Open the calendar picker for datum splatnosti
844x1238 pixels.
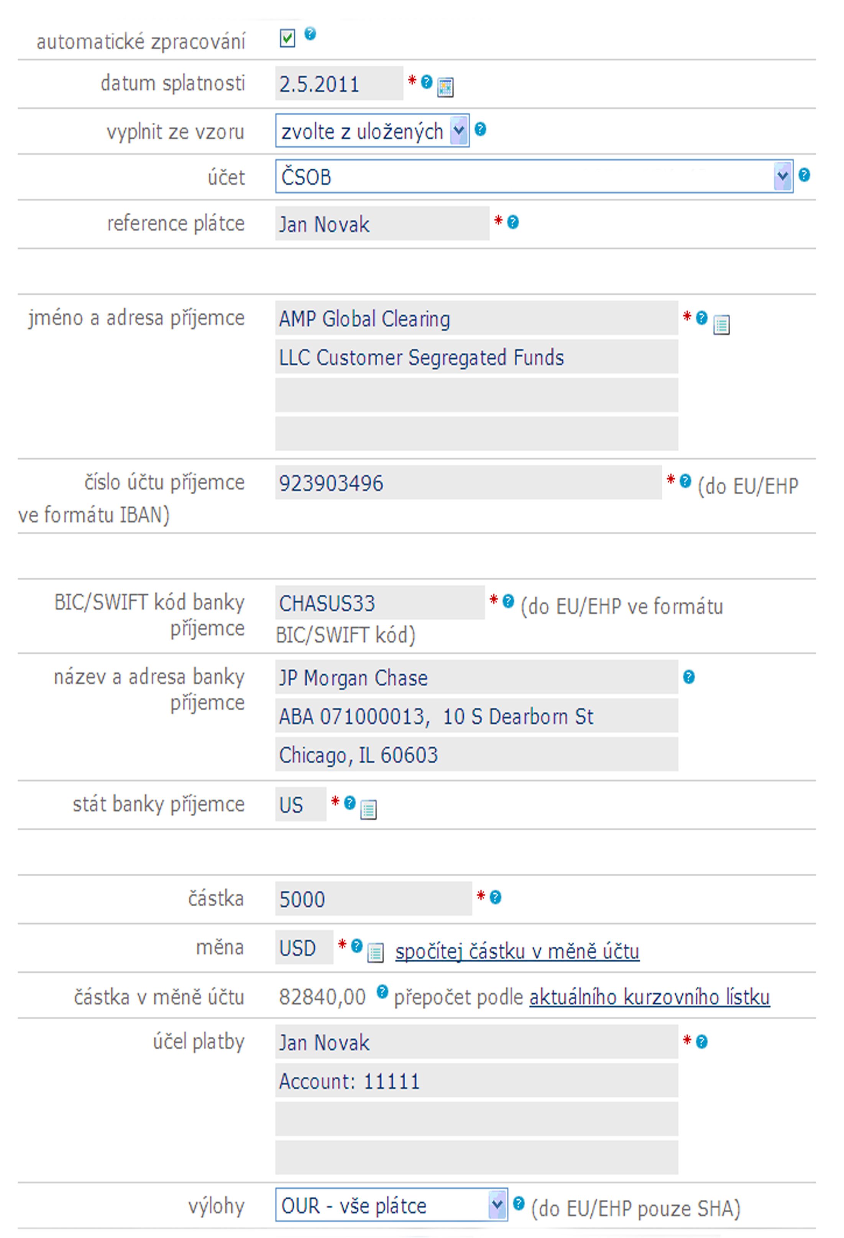pos(445,87)
